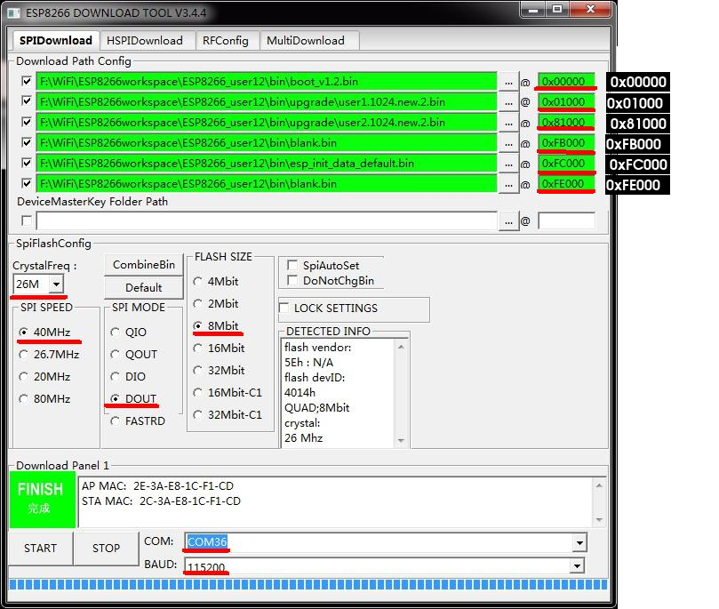Viewport: 719px width, 609px height.
Task: Select 26.7MHz SPI speed
Action: pos(49,355)
